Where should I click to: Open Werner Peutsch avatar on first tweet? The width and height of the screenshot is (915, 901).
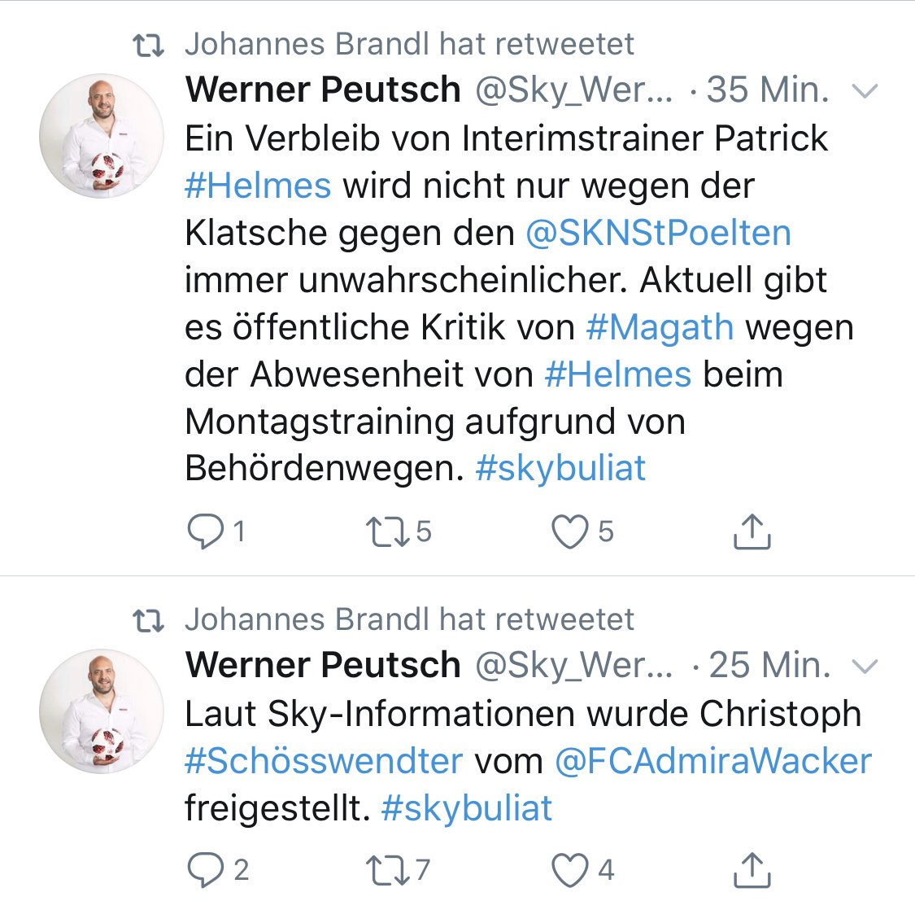click(102, 135)
